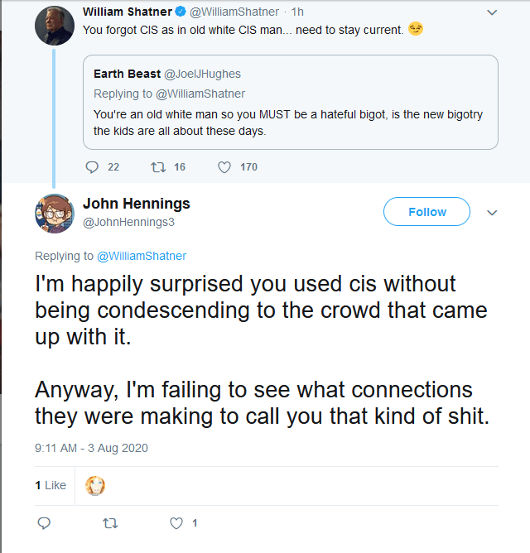Open John Hennings's avatar

coord(55,213)
